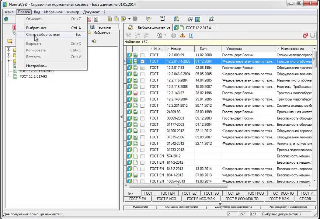The image size is (320, 219).
Task: Open the dropdown arrow beside the search-document icon
Action: (165, 35)
